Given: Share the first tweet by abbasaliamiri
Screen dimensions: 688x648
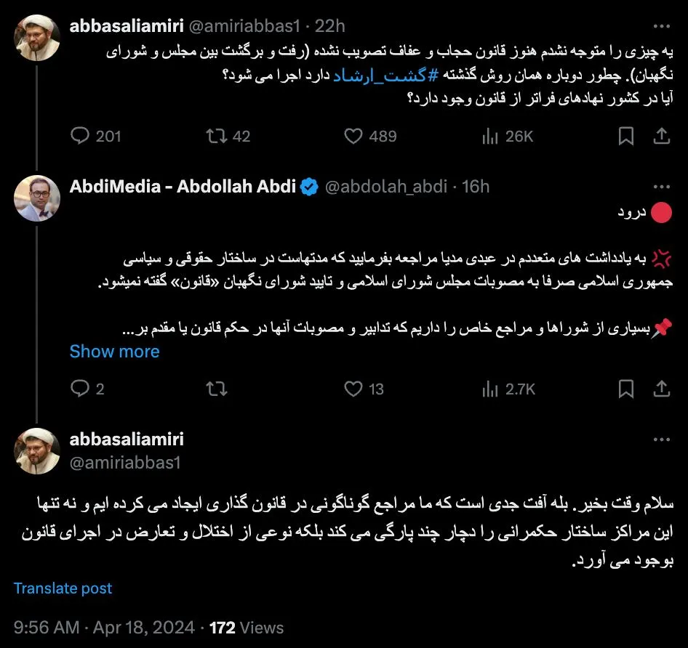Looking at the screenshot, I should point(661,136).
